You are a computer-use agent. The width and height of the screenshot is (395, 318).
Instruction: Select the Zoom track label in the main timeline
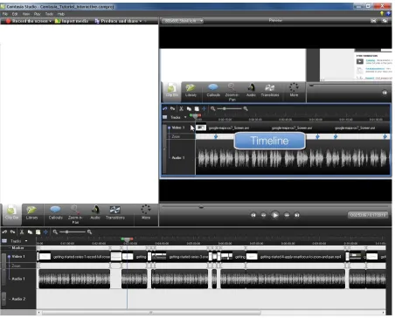click(16, 266)
